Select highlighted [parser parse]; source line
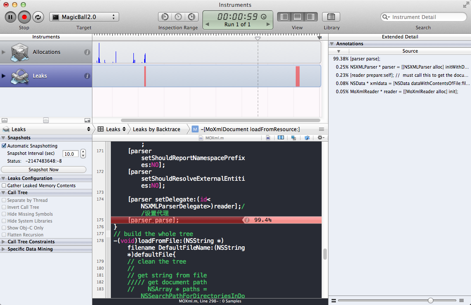Screen dimensions: 471x305 [216, 220]
